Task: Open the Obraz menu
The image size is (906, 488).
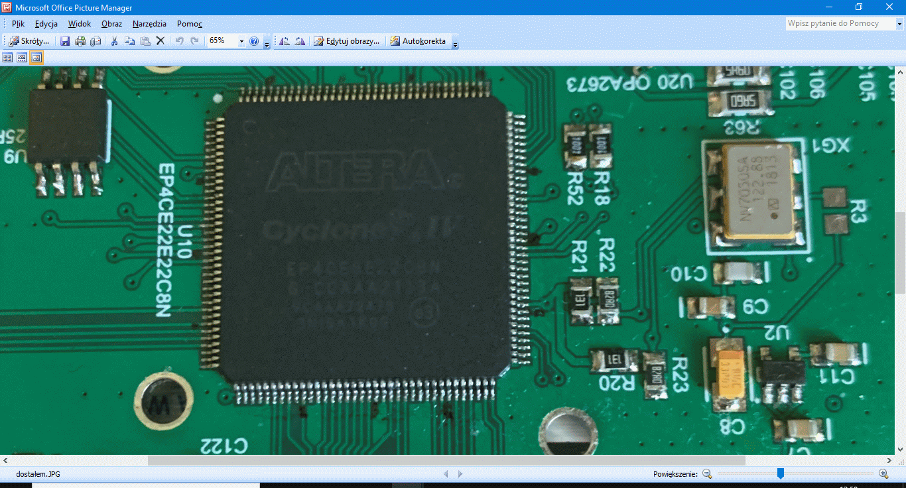Action: (x=111, y=24)
